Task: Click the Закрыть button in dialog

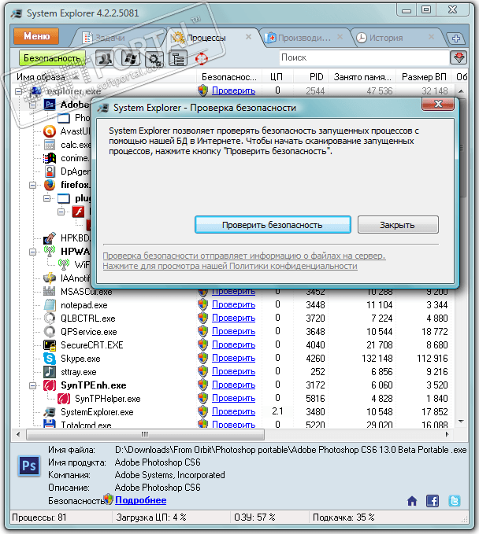Action: coord(398,225)
